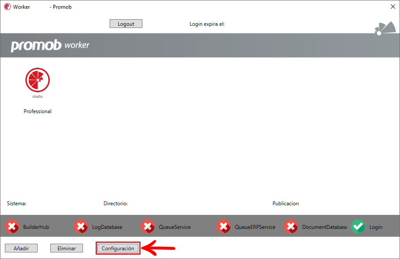Click the Logout button
The width and height of the screenshot is (400, 259).
[126, 24]
